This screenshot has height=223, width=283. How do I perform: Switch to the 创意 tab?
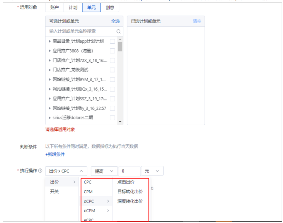click(x=110, y=7)
